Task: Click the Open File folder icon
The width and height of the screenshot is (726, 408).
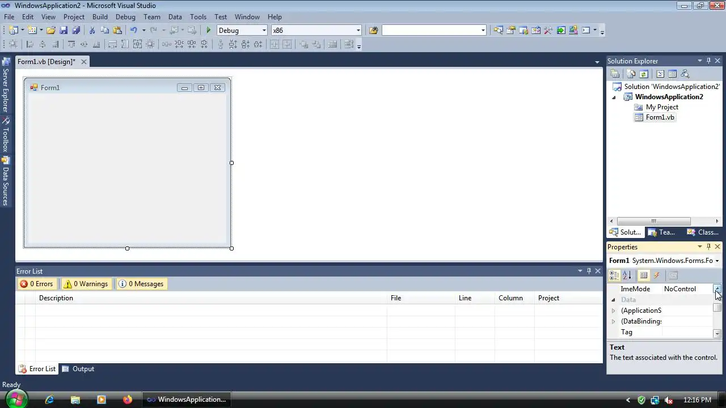Action: (50, 30)
